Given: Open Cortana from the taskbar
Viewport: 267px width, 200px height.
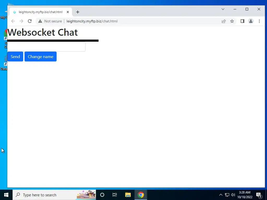Looking at the screenshot, I should tap(102, 195).
